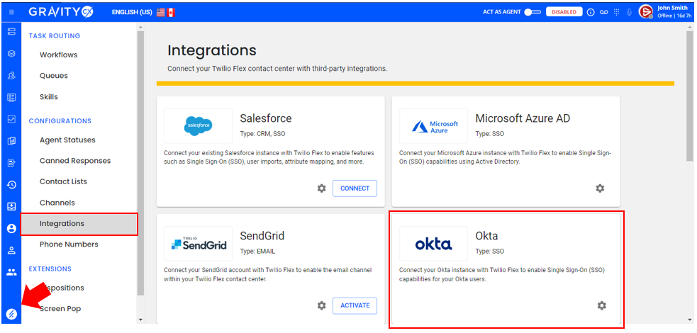Open SendGrid settings gear icon

[321, 305]
